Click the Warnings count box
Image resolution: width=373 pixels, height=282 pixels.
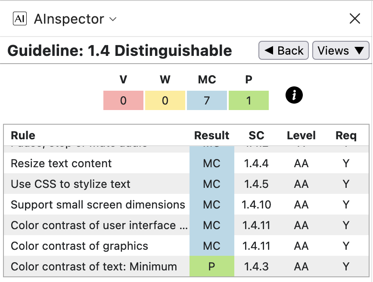point(165,101)
